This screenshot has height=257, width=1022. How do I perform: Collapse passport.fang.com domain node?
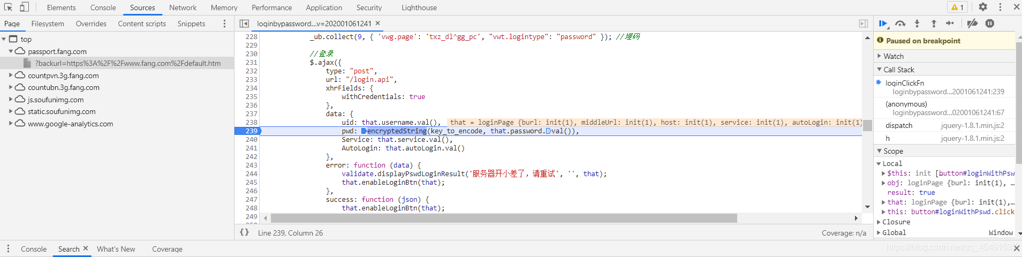point(11,51)
